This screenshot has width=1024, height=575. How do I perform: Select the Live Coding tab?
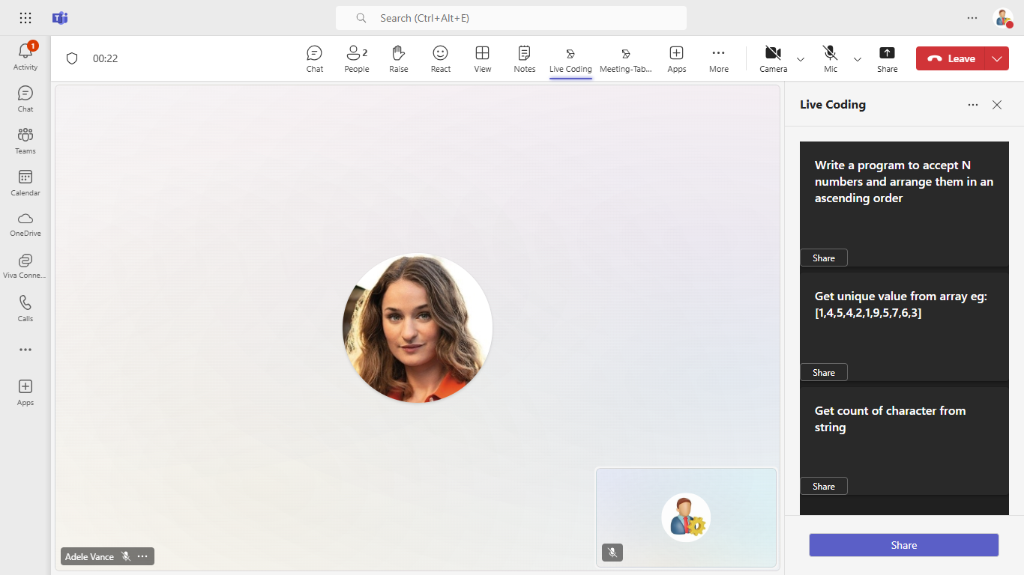pyautogui.click(x=570, y=58)
